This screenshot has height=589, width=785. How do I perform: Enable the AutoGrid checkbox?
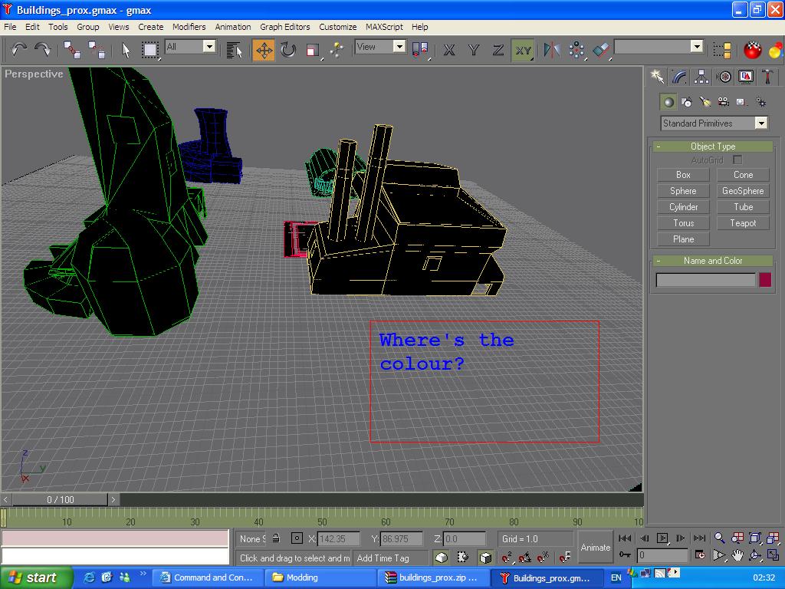[737, 160]
